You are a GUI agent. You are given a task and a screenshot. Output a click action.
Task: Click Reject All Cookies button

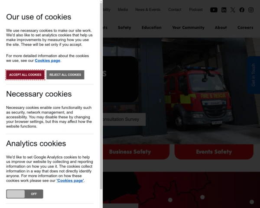[65, 75]
